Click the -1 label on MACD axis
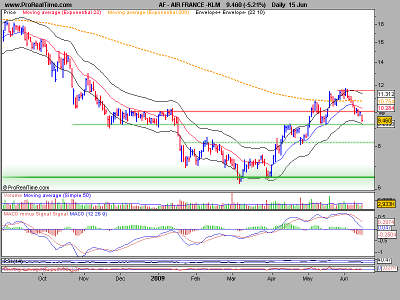The image size is (400, 300). click(379, 252)
